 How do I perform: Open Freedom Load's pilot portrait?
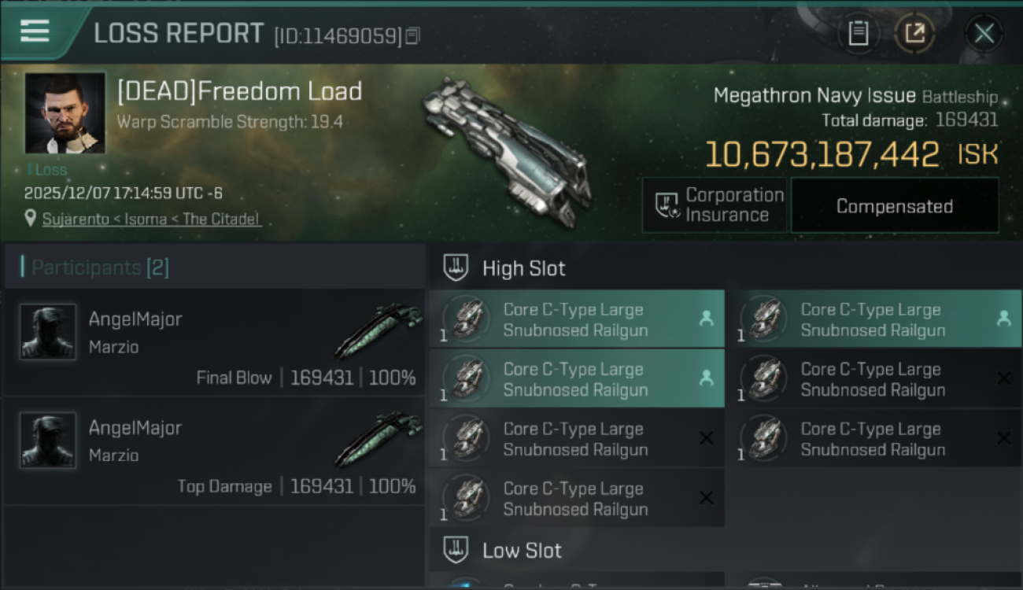65,112
